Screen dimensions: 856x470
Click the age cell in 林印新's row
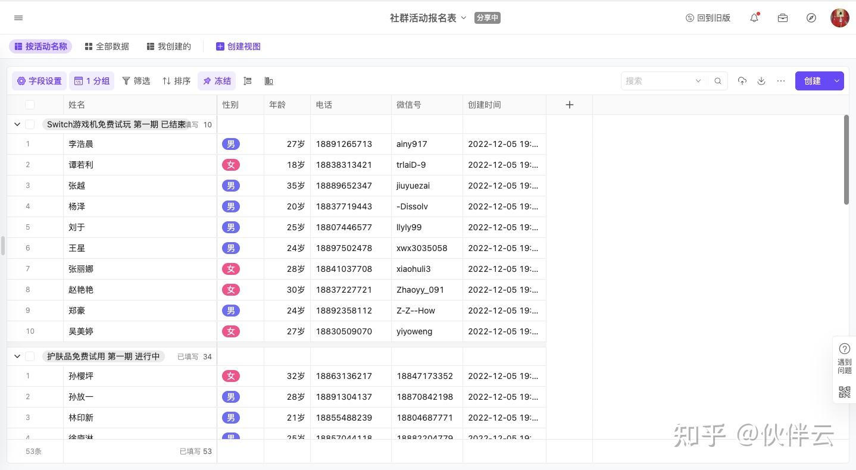click(x=288, y=418)
